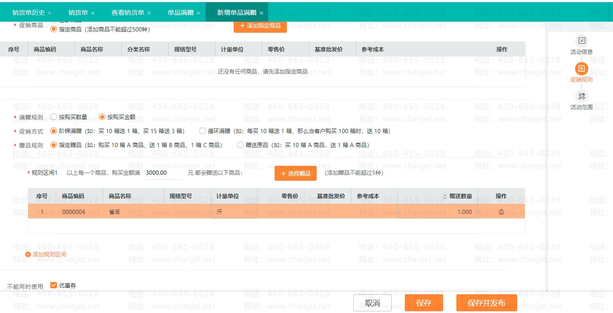
Task: Click the 购买金额满 3000.00 input field
Action: pos(164,173)
